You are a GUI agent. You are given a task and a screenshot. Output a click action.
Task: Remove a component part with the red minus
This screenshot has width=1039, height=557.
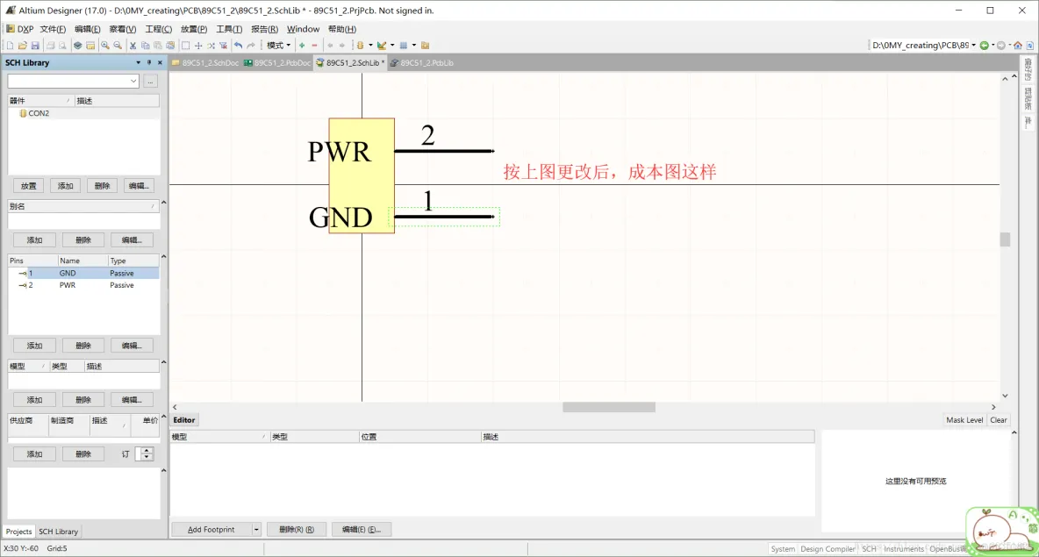click(x=315, y=46)
